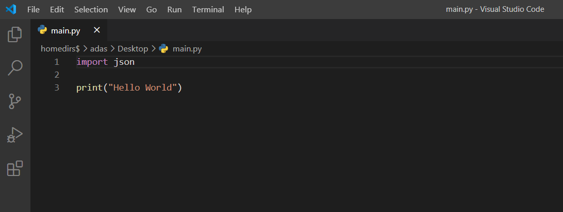The width and height of the screenshot is (563, 212).
Task: Close the main.py editor tab
Action: click(x=96, y=30)
